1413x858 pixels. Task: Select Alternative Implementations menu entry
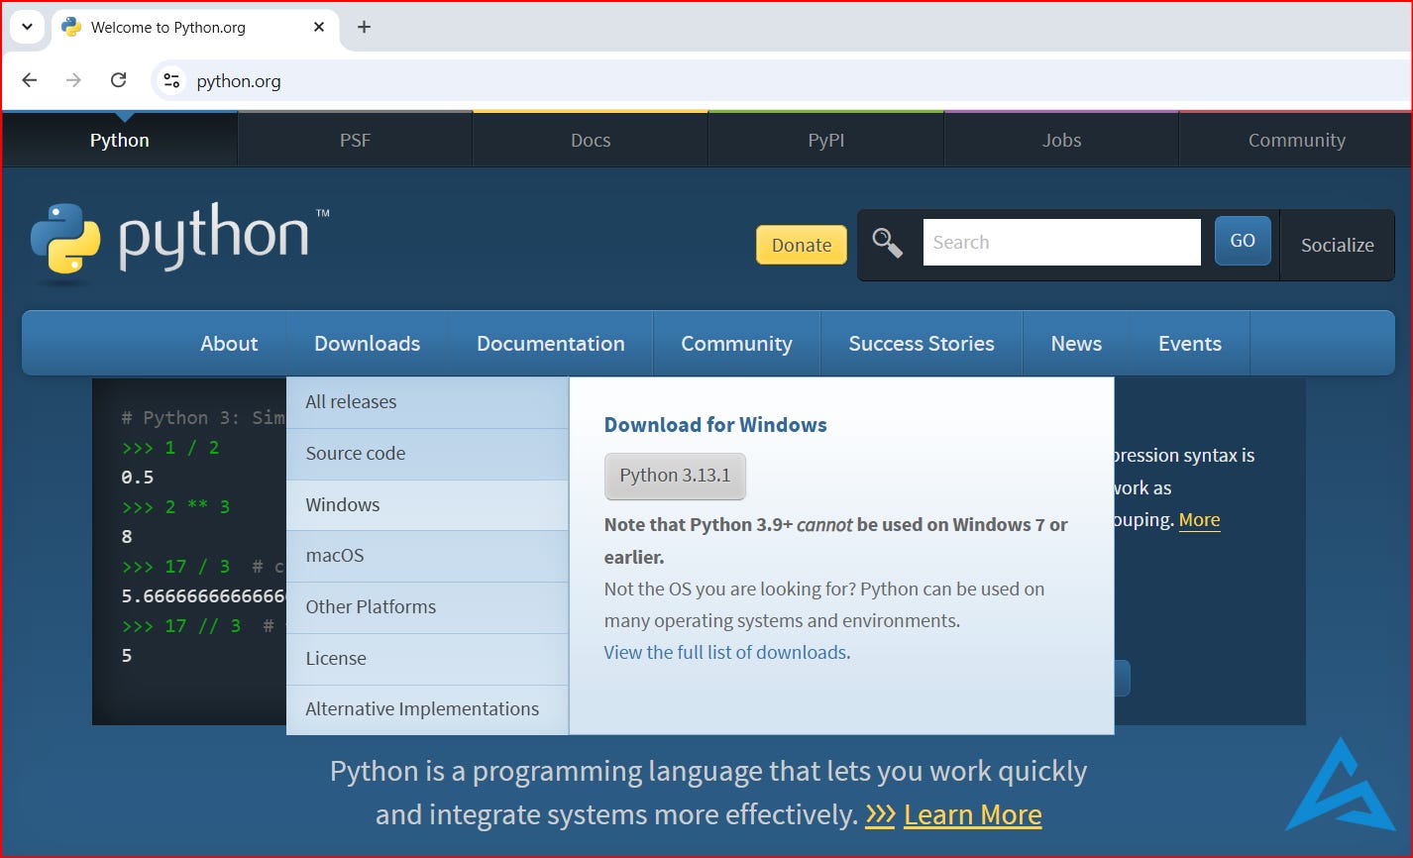click(427, 709)
